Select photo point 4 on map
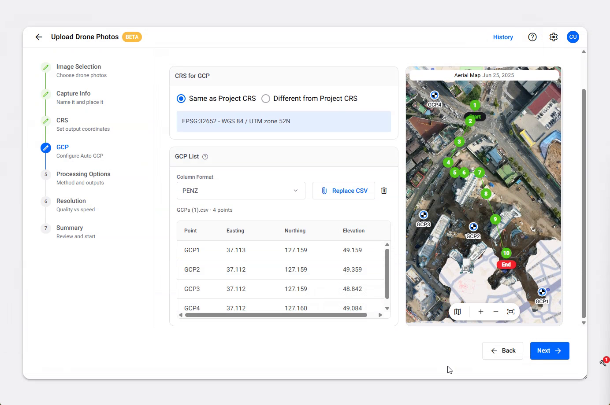Screen dimensions: 610x405 [448, 162]
